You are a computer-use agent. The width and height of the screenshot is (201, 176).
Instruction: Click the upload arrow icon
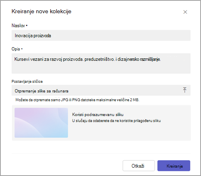(185, 90)
